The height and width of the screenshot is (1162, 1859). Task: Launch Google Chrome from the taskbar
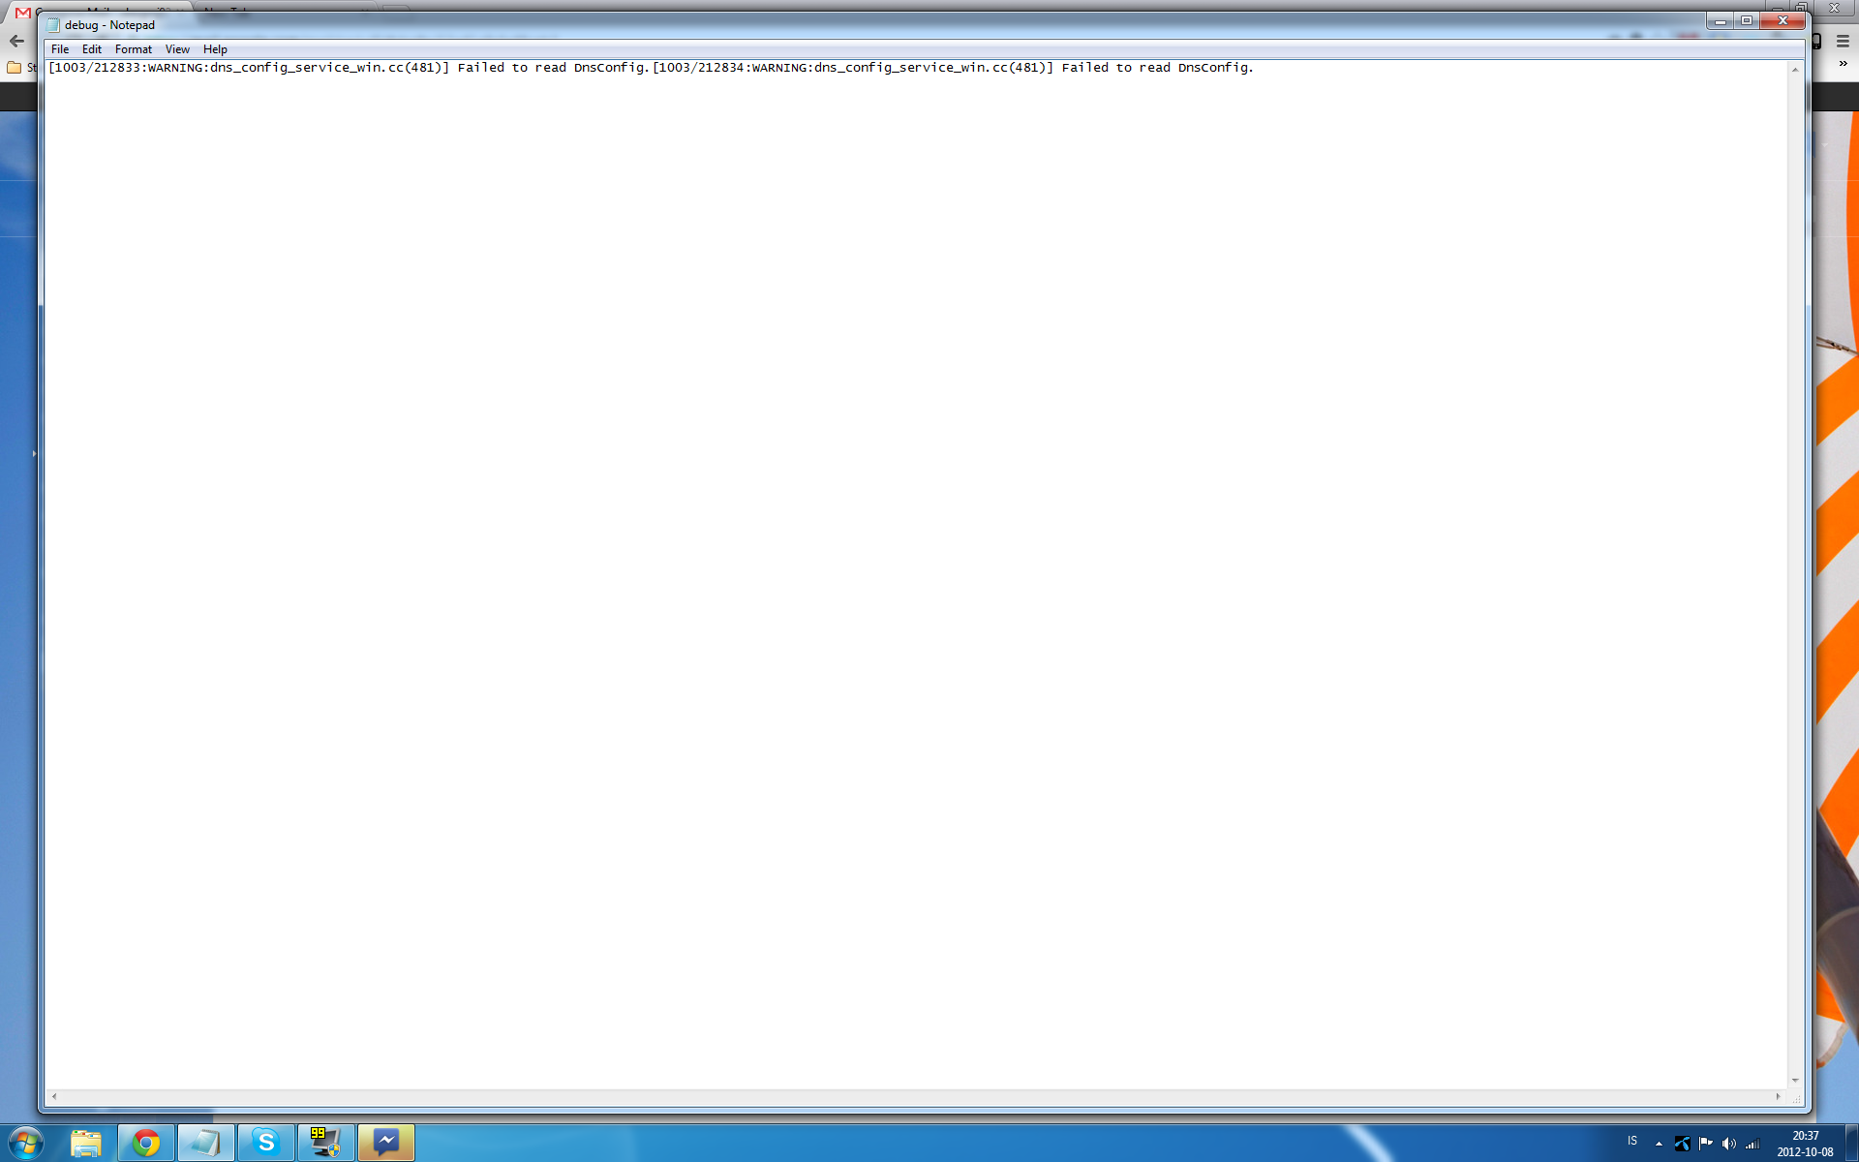(145, 1143)
